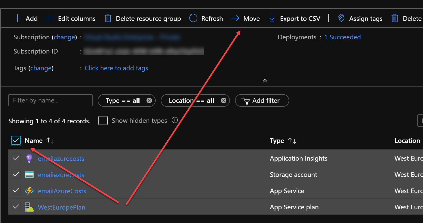The width and height of the screenshot is (423, 223).
Task: Refresh the resource list
Action: tap(206, 19)
